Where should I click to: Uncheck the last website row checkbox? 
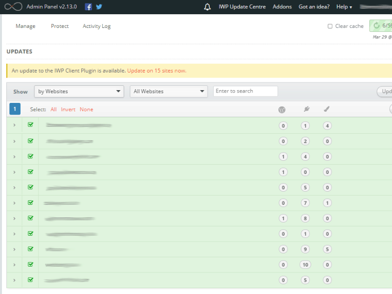click(x=30, y=280)
